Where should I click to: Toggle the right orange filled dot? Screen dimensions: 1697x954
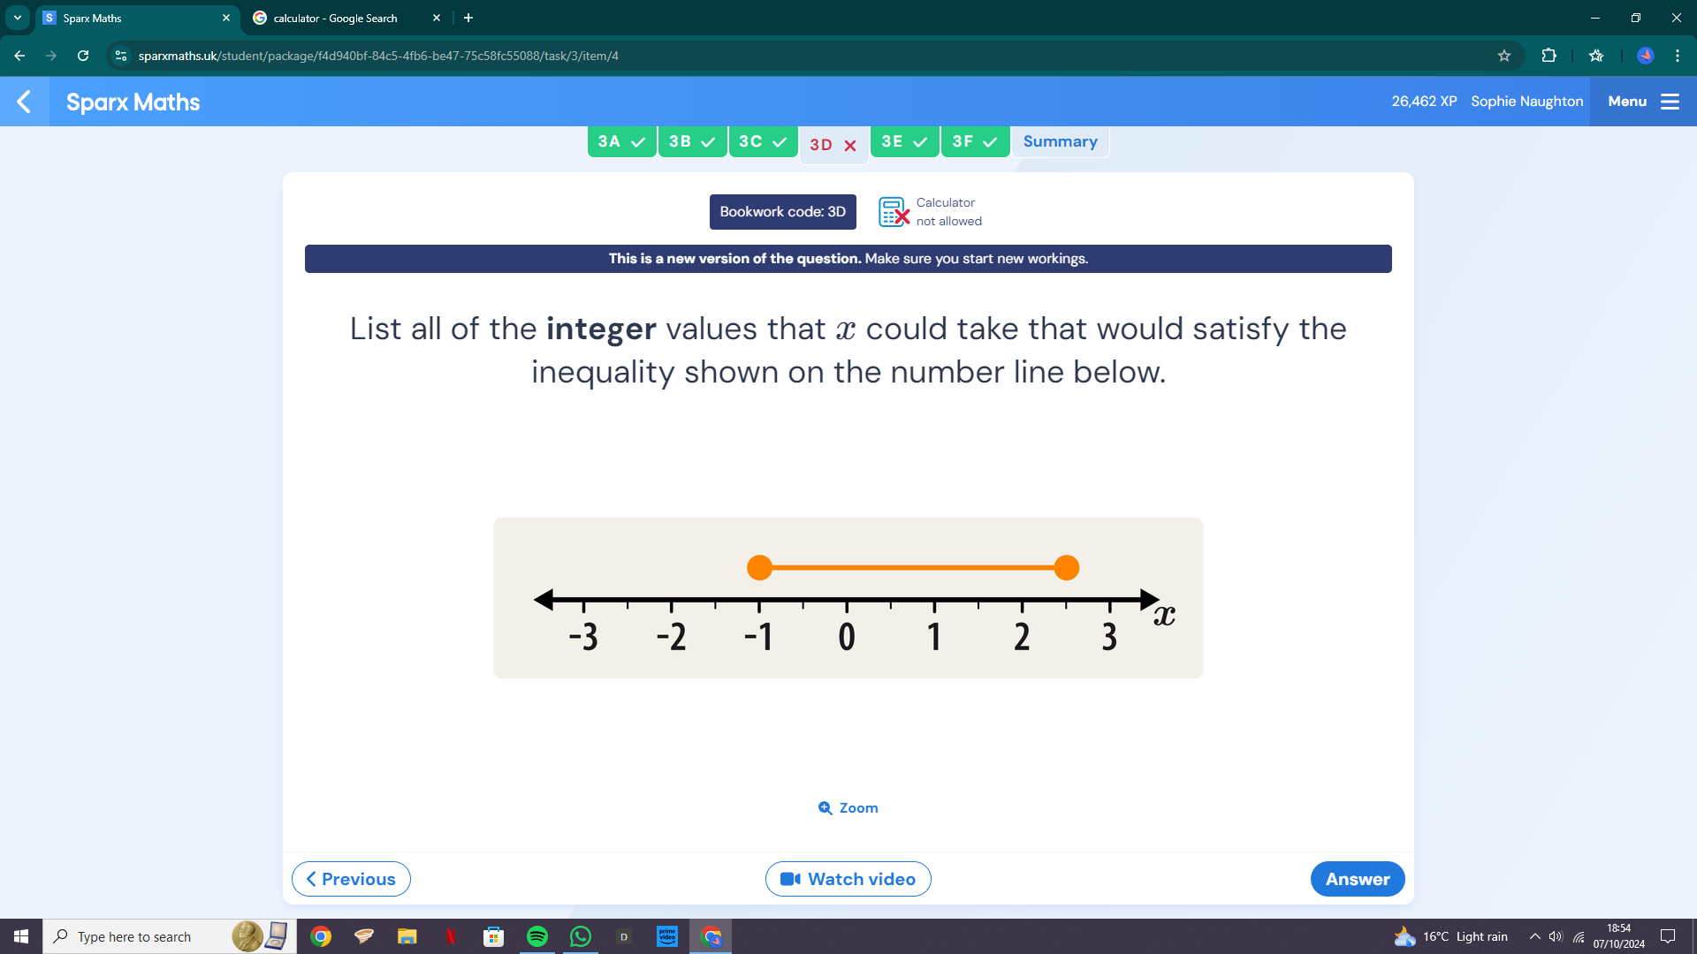coord(1067,569)
